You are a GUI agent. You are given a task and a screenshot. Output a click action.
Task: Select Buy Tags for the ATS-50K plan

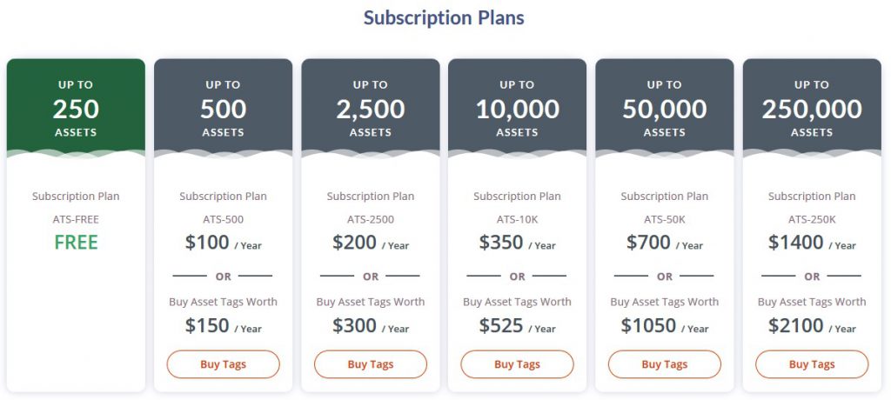[x=665, y=364]
